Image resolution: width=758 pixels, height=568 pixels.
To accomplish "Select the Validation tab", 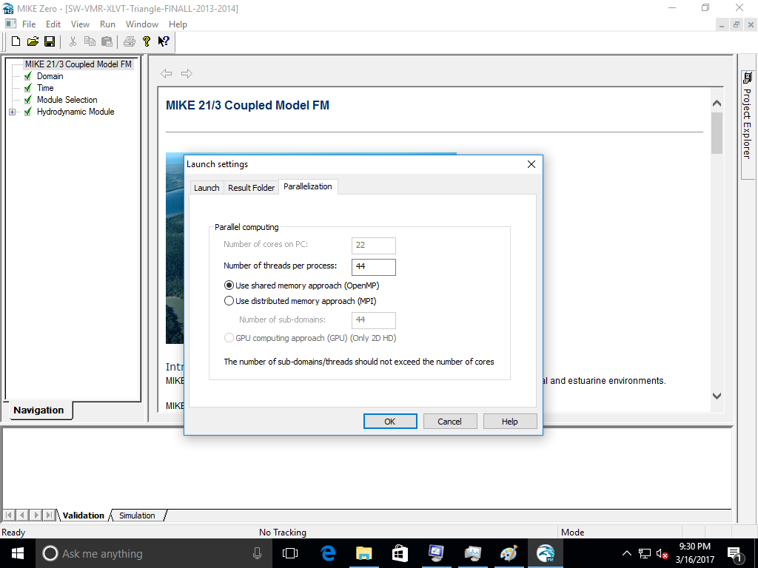I will [83, 515].
